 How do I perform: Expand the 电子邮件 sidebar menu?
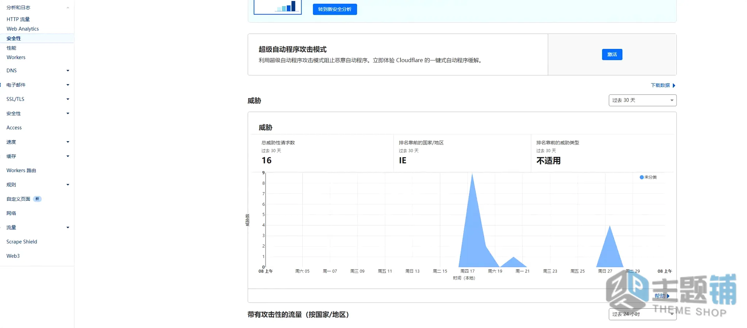click(x=68, y=85)
